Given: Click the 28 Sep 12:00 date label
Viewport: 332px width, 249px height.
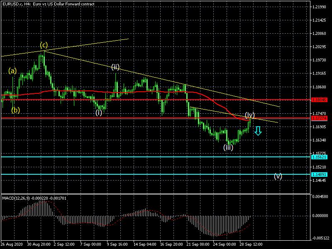Looking at the screenshot, I should pos(250,245).
